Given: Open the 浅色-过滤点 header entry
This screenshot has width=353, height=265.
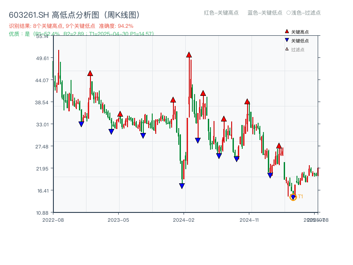Looking at the screenshot, I should 305,13.
